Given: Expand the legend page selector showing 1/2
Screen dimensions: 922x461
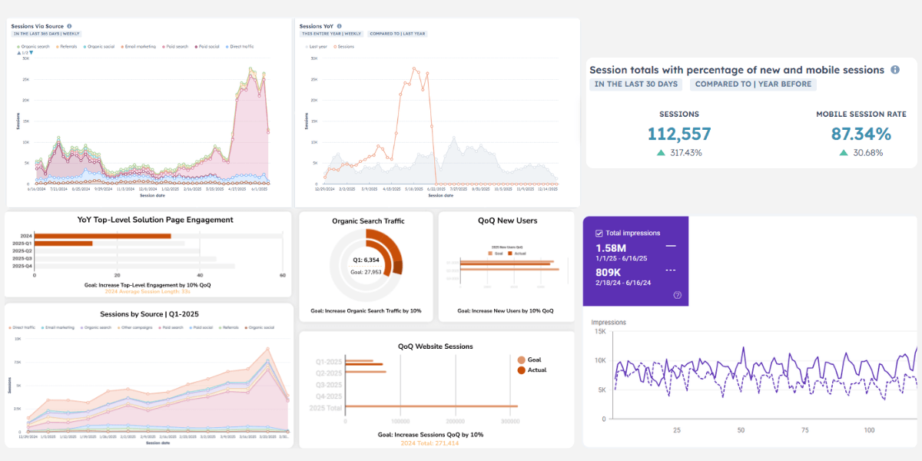Looking at the screenshot, I should pos(25,54).
